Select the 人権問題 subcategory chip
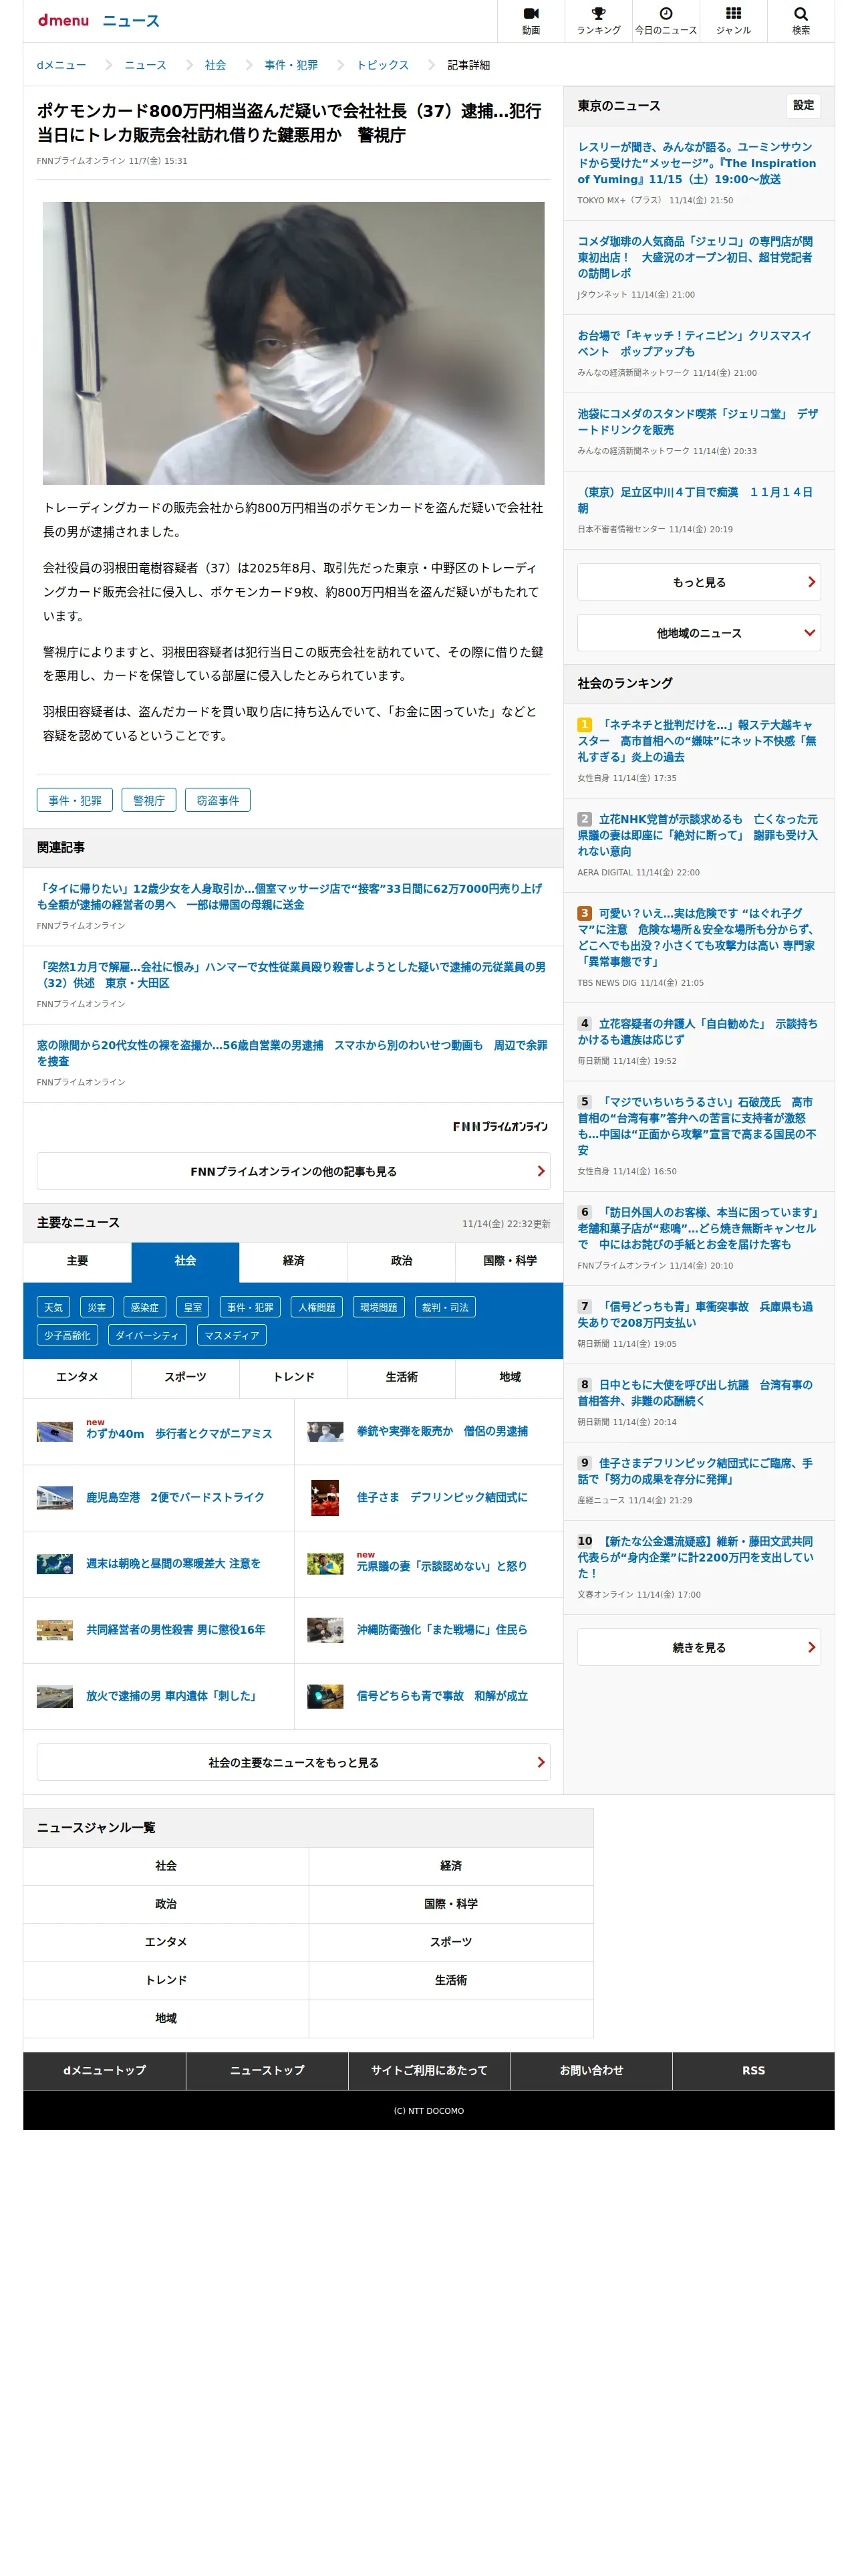The width and height of the screenshot is (858, 2576). pos(317,1307)
